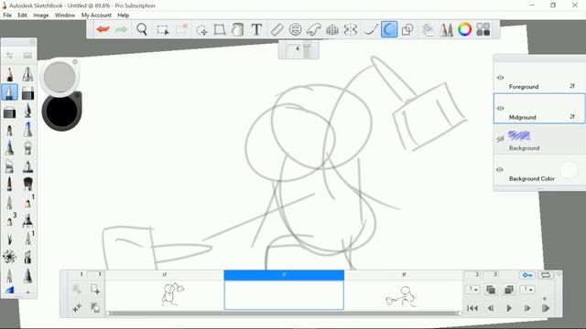Select the fan paintbrush in palette
This screenshot has height=329, width=586.
click(27, 184)
